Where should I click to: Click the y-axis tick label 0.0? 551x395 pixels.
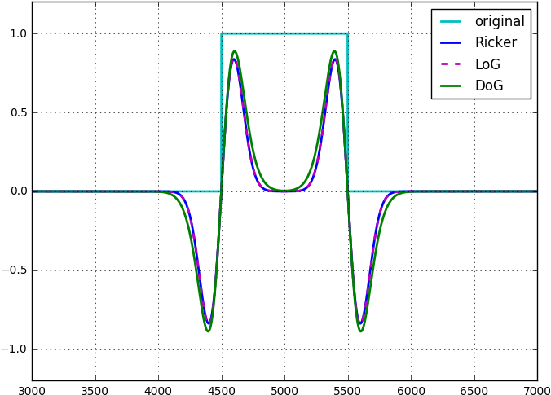point(19,191)
